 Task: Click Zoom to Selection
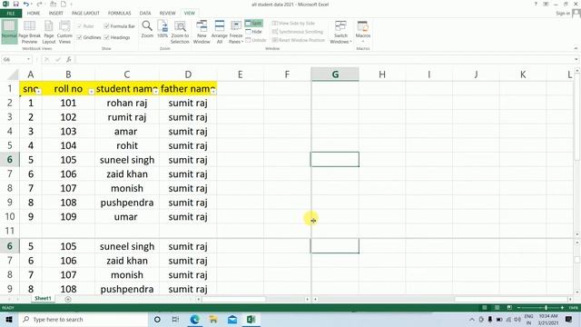180,33
